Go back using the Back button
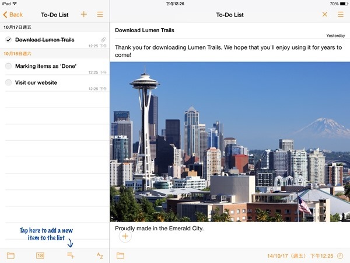 (x=13, y=15)
